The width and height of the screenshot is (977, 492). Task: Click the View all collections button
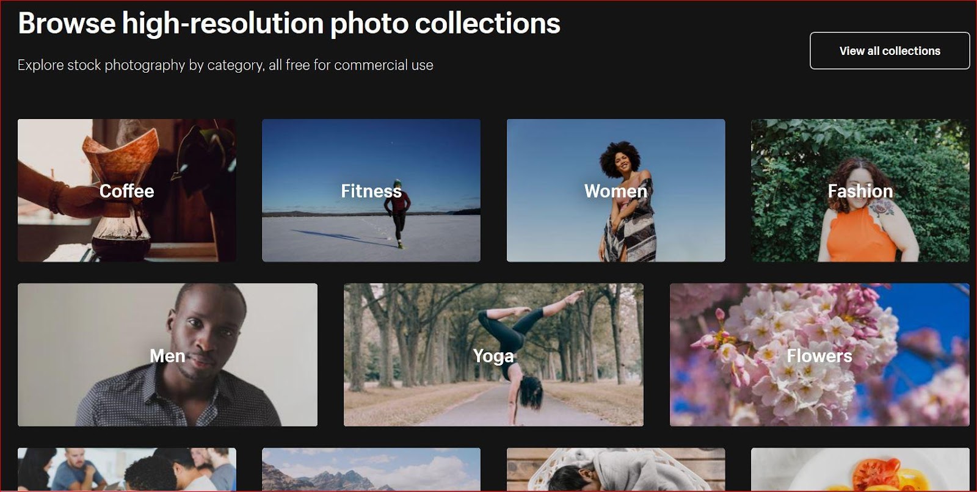(890, 51)
